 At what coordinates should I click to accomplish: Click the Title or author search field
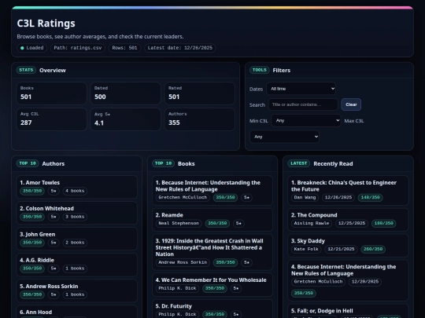(x=303, y=104)
